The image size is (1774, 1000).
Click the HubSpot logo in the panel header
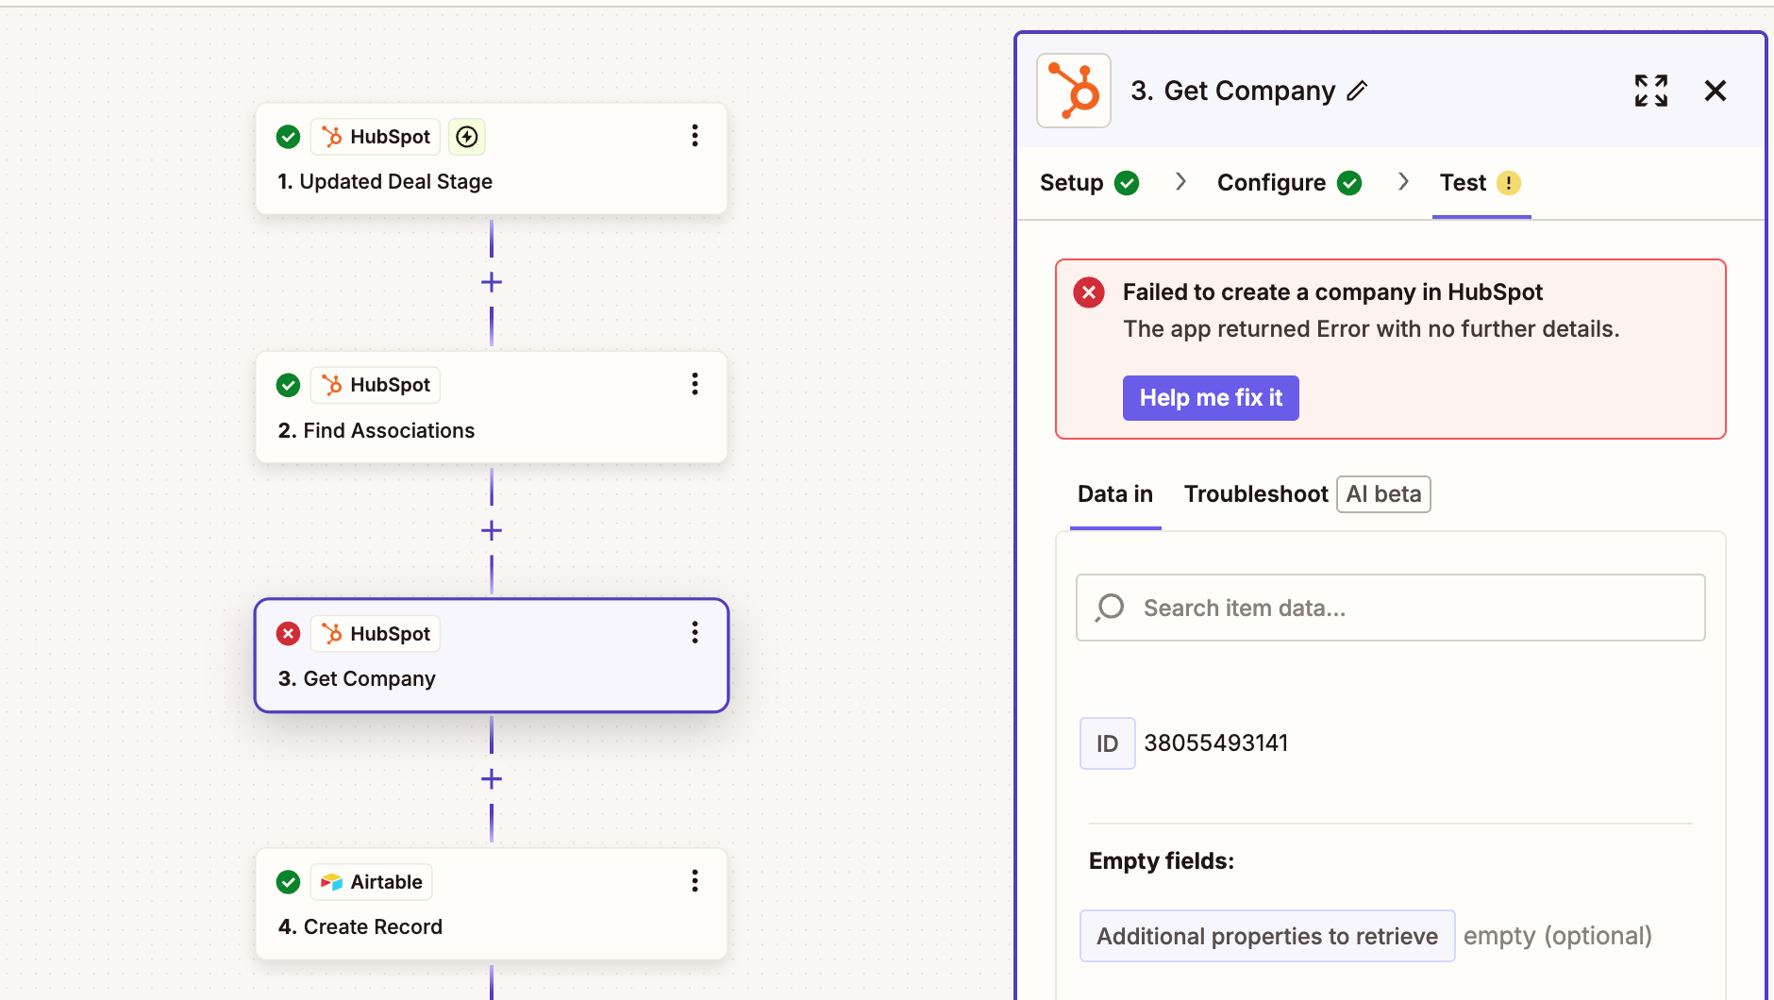1074,91
